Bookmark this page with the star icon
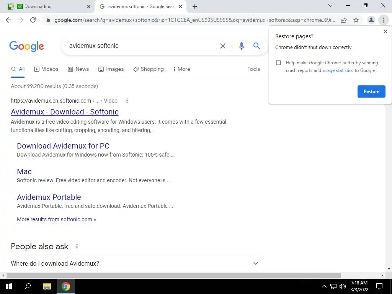 (x=356, y=20)
